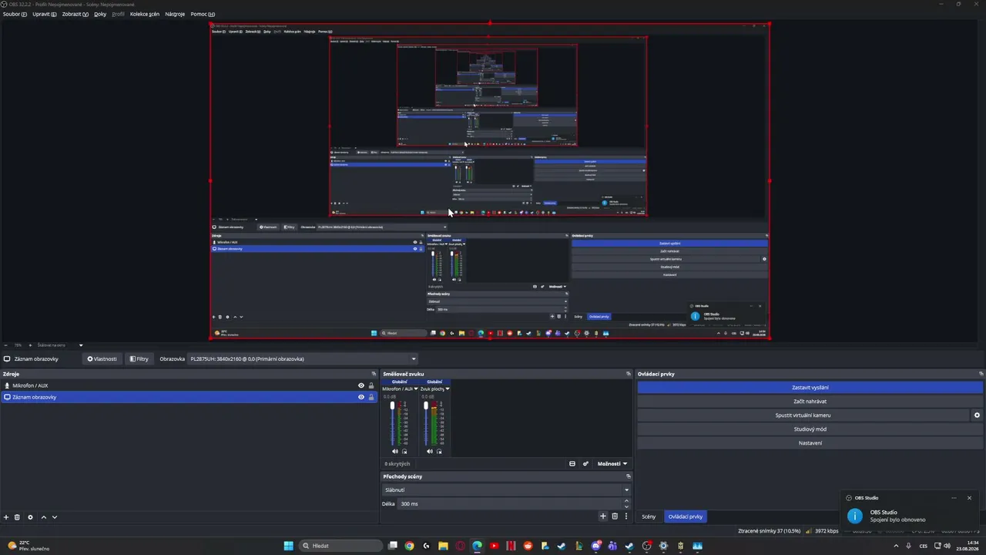Zoom out preview with minus icon
Image resolution: width=986 pixels, height=555 pixels.
pyautogui.click(x=5, y=345)
